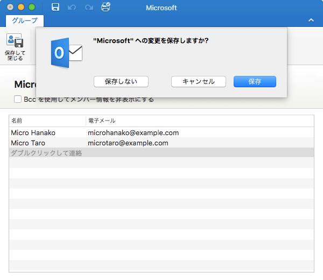Screen dimensions: 323x280
Task: Click the 名前 column header
Action: pyautogui.click(x=47, y=121)
